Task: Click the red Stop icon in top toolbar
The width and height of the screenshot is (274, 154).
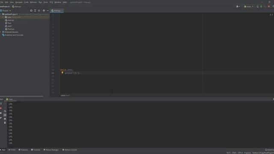Action: pyautogui.click(x=269, y=6)
